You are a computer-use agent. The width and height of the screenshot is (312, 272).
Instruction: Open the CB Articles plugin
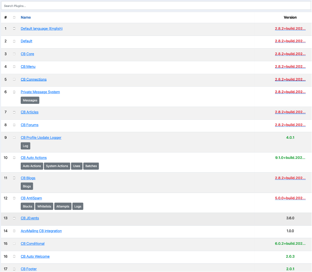pos(29,112)
